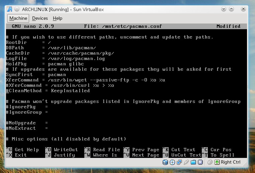
Task: Click the ^J Justify shortcut
Action: [x=60, y=155]
